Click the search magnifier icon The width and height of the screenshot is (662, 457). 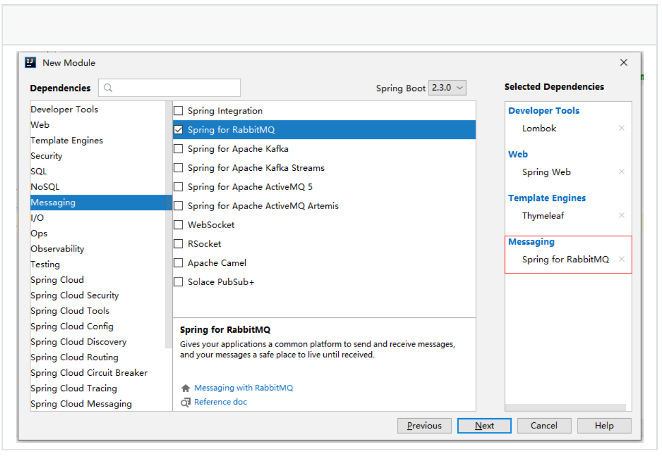pos(108,88)
